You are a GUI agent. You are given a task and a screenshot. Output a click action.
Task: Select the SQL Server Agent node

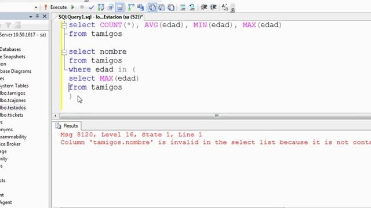[6, 202]
